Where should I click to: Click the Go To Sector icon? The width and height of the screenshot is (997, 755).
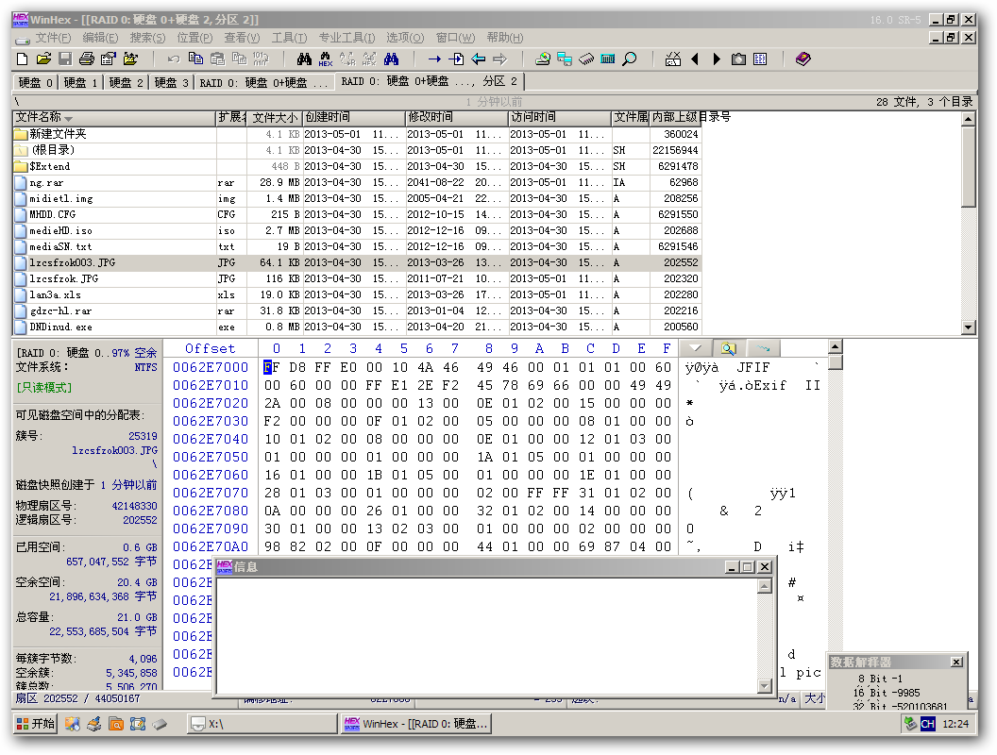(x=456, y=59)
